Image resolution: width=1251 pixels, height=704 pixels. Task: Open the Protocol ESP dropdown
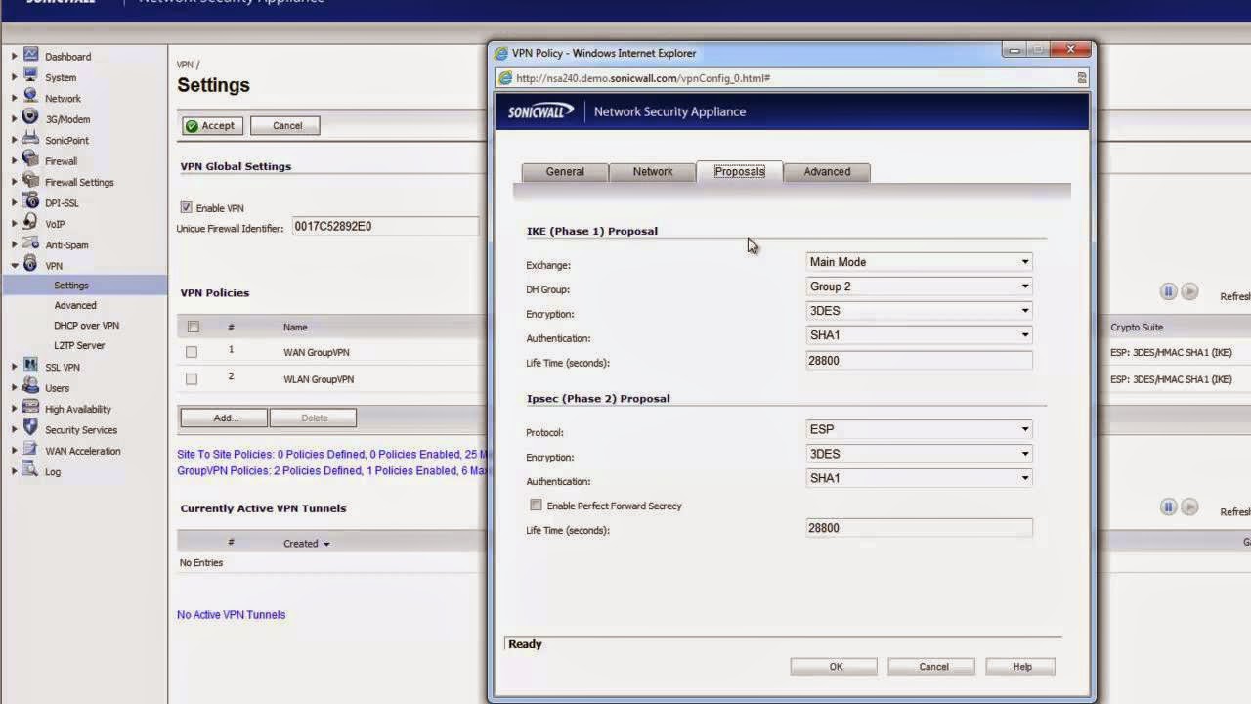(919, 429)
